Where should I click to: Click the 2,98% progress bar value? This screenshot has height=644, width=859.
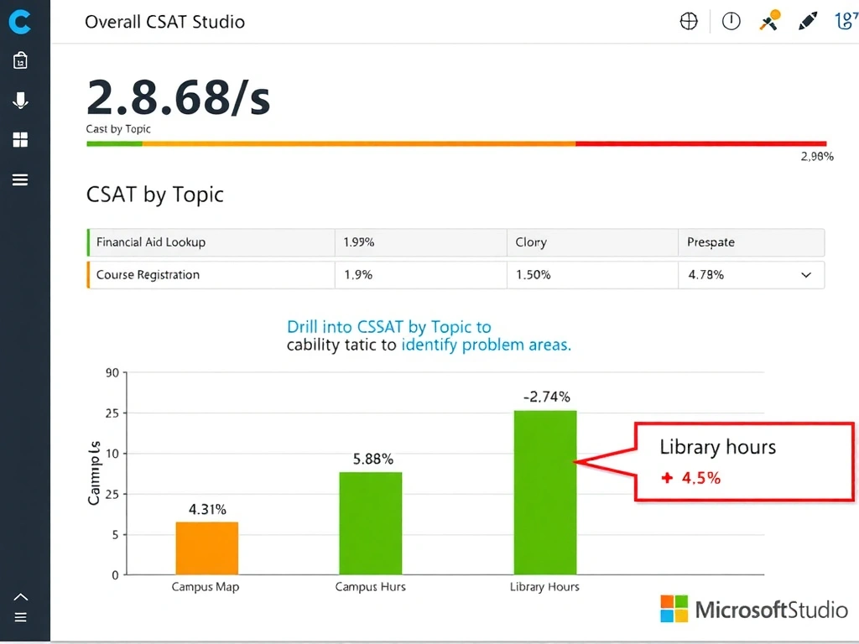[x=817, y=157]
